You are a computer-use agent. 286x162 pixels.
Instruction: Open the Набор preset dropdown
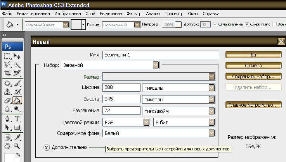point(156,65)
